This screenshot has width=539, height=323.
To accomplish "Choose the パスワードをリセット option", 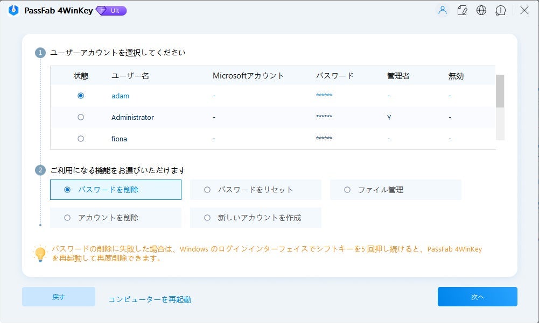I will (207, 190).
